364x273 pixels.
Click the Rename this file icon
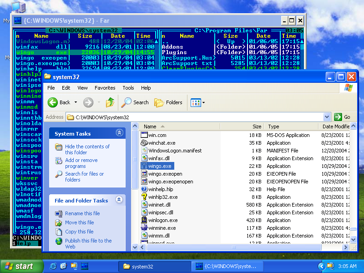(59, 213)
